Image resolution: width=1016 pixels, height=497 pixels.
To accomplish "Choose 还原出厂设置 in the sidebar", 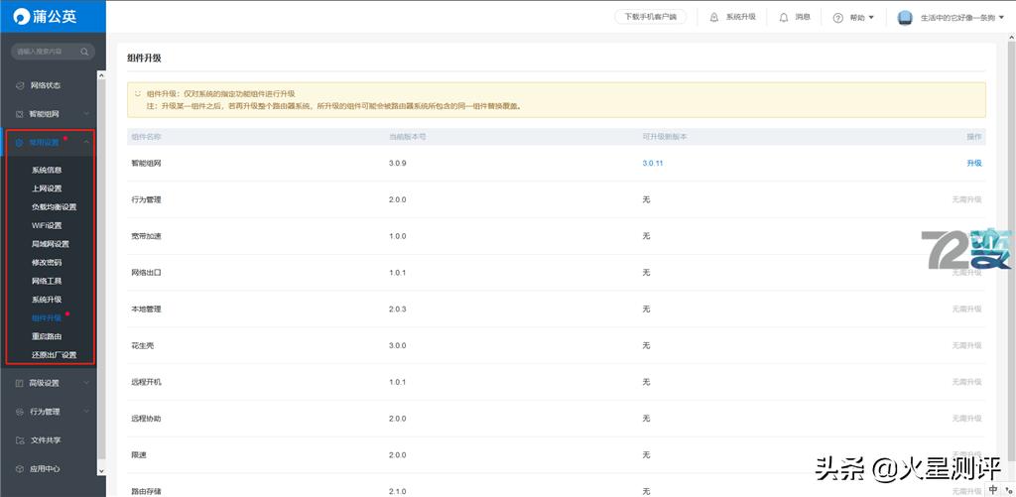I will pos(54,355).
